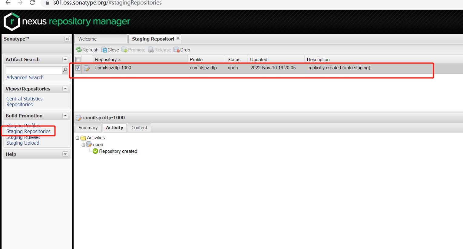The height and width of the screenshot is (249, 463).
Task: Select the Repository created activity entry
Action: (118, 151)
